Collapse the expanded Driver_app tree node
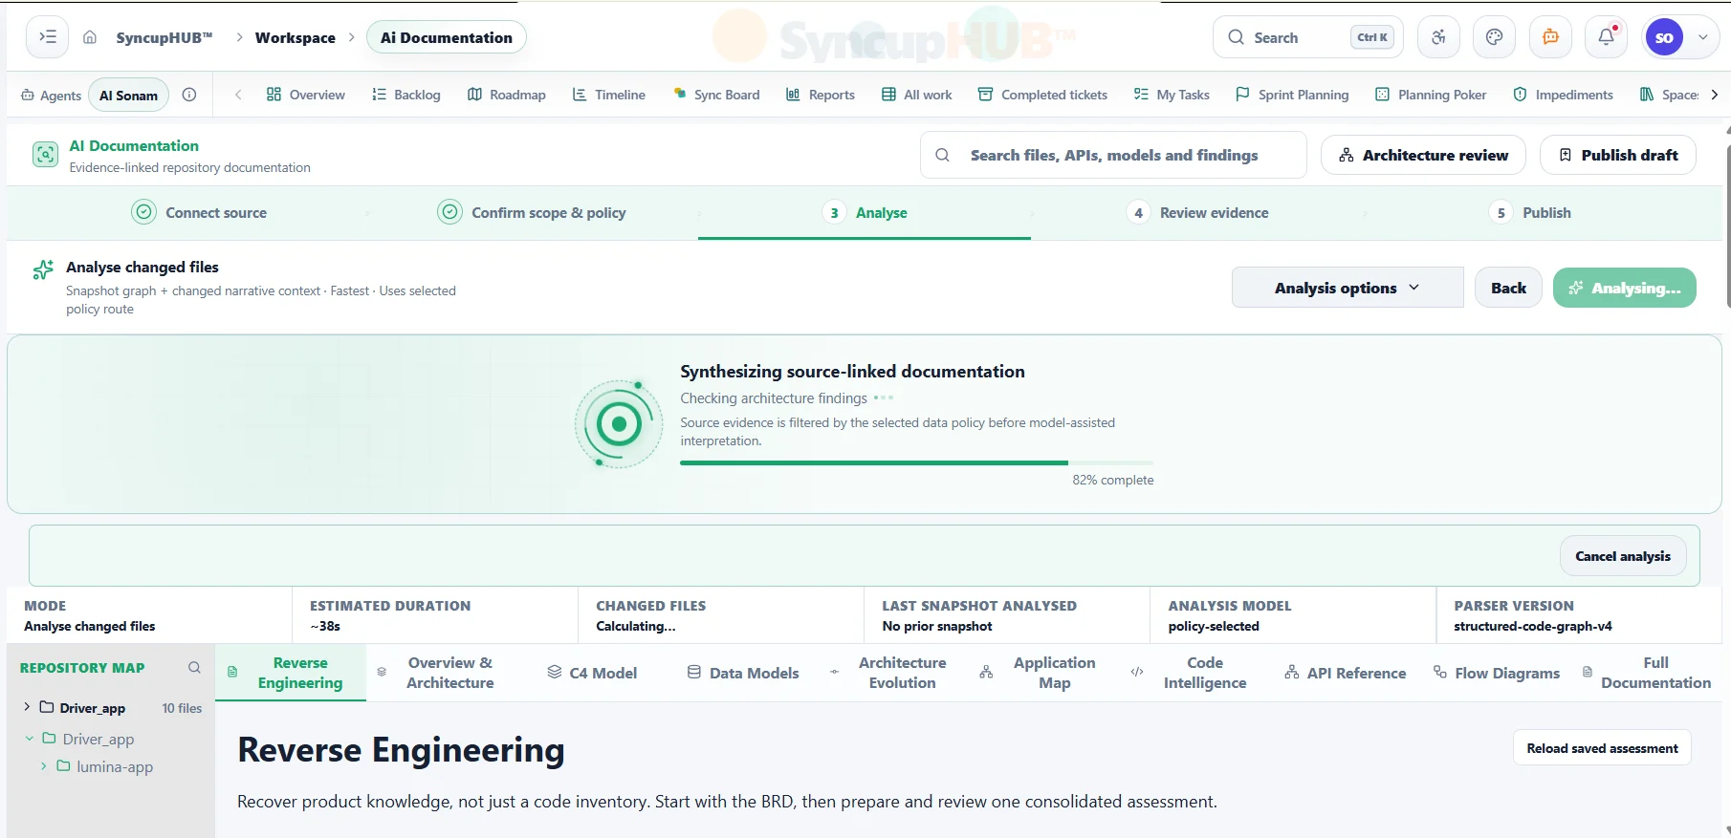1731x838 pixels. (29, 739)
